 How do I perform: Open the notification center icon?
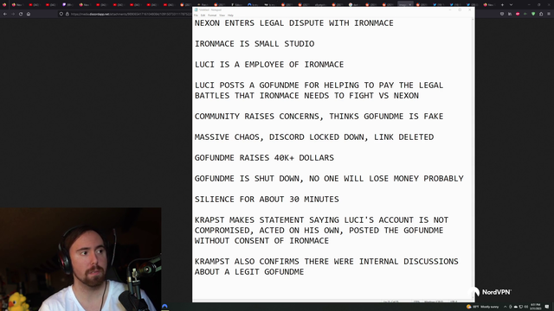(x=547, y=307)
